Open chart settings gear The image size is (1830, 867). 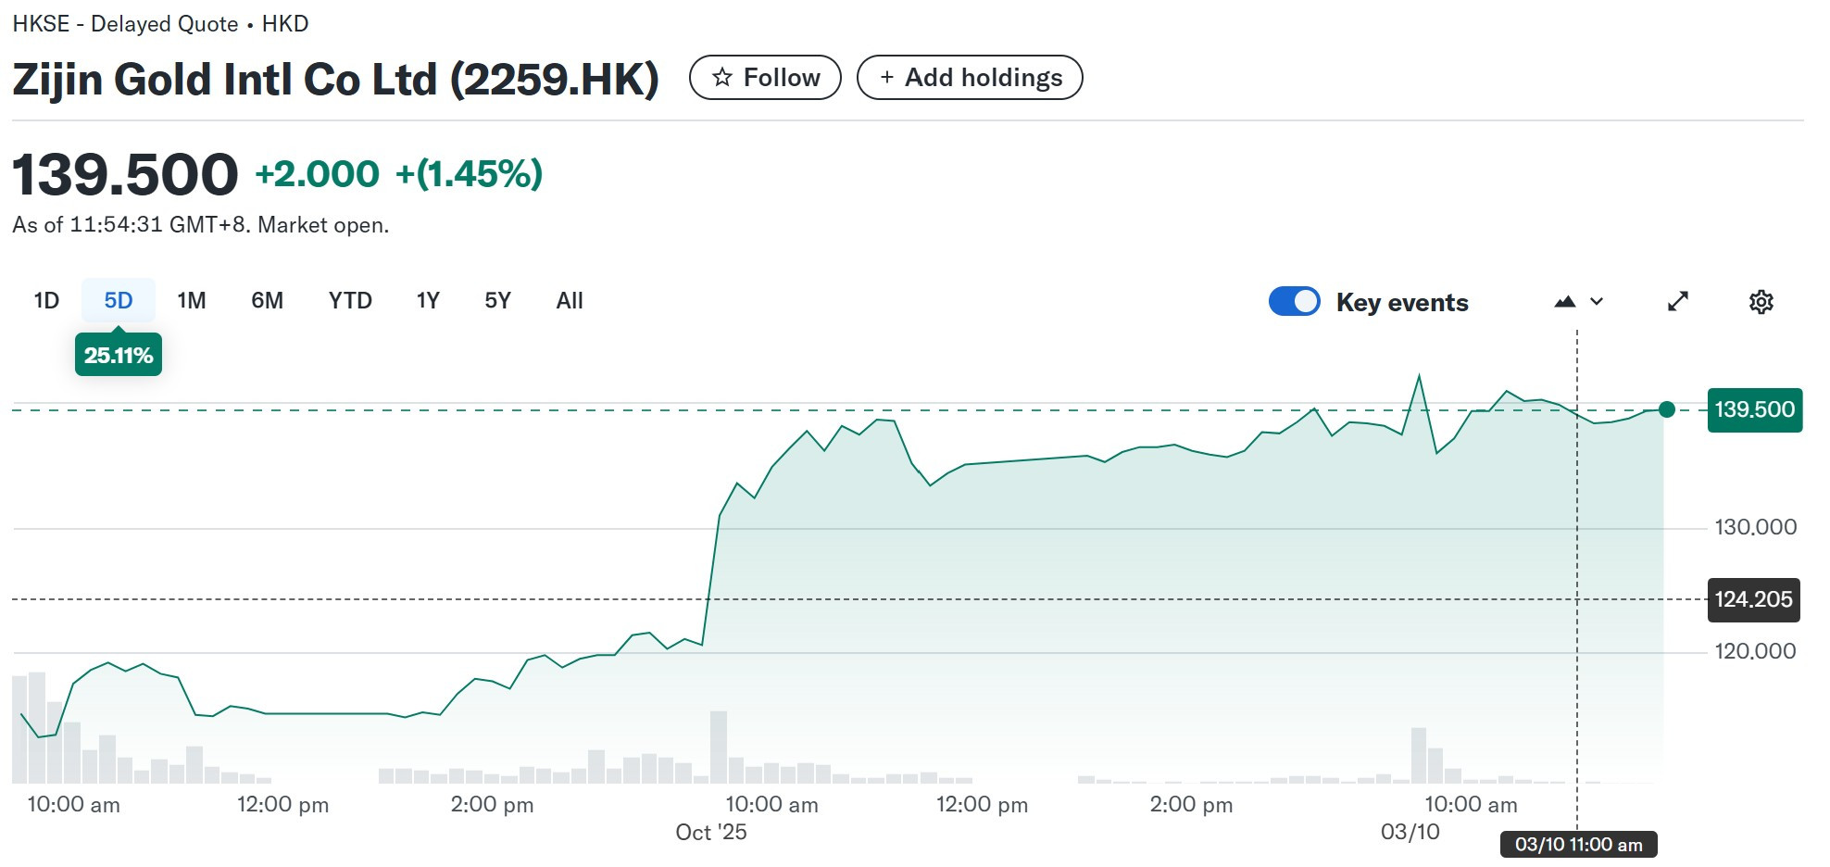click(x=1761, y=302)
